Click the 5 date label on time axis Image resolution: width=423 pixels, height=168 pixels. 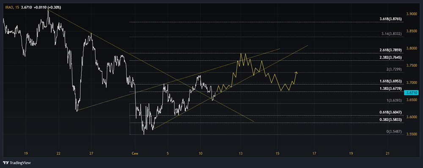[x=168, y=154]
